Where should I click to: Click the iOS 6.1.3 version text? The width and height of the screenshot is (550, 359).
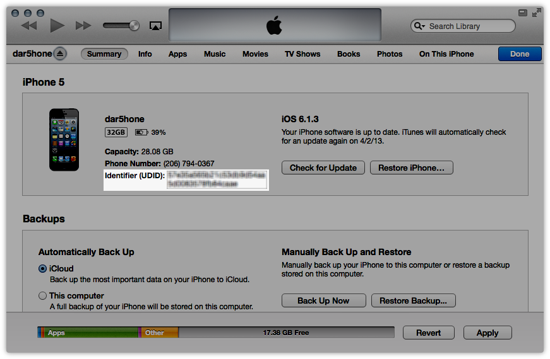(x=300, y=119)
